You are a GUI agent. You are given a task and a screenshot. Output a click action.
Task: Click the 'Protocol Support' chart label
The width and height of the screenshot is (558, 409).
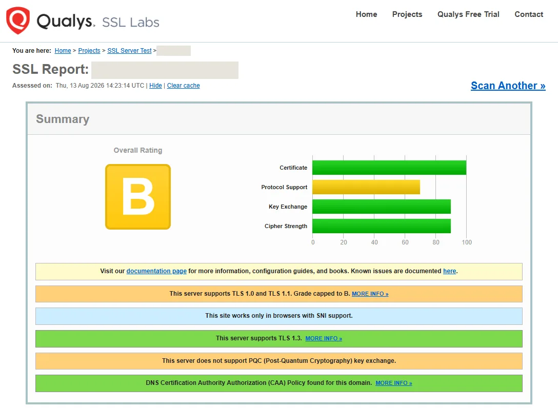[x=284, y=187]
